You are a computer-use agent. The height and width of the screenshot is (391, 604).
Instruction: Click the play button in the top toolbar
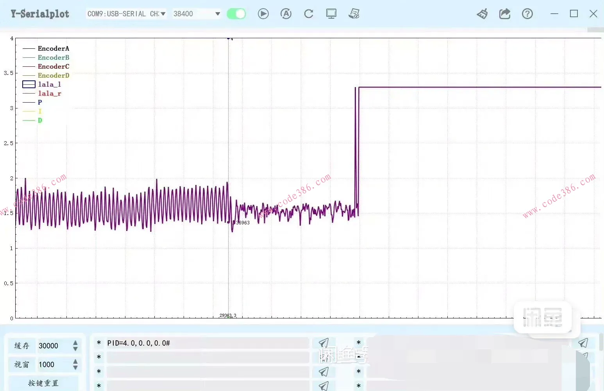[263, 14]
